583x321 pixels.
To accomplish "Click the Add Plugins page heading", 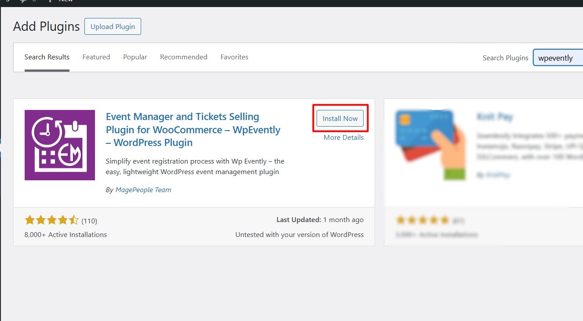I will point(47,26).
